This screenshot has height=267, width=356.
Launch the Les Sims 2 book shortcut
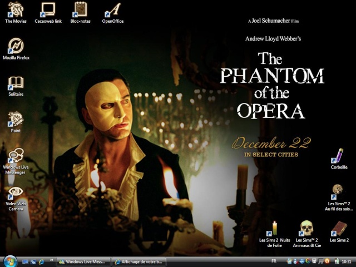point(339,231)
